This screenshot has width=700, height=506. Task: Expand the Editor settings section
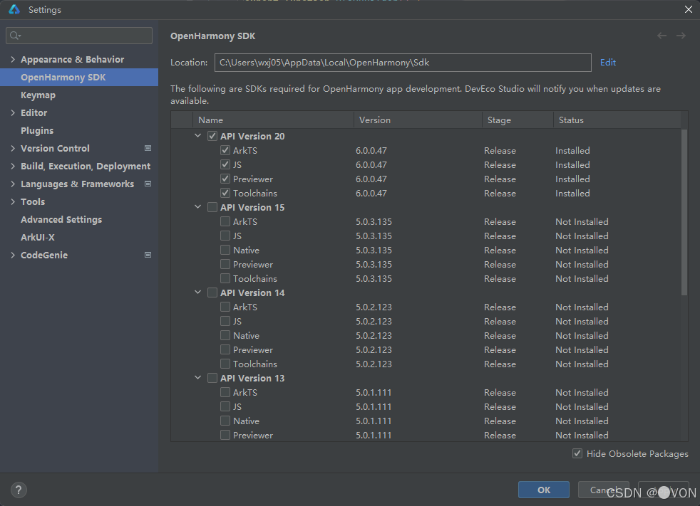pos(13,112)
